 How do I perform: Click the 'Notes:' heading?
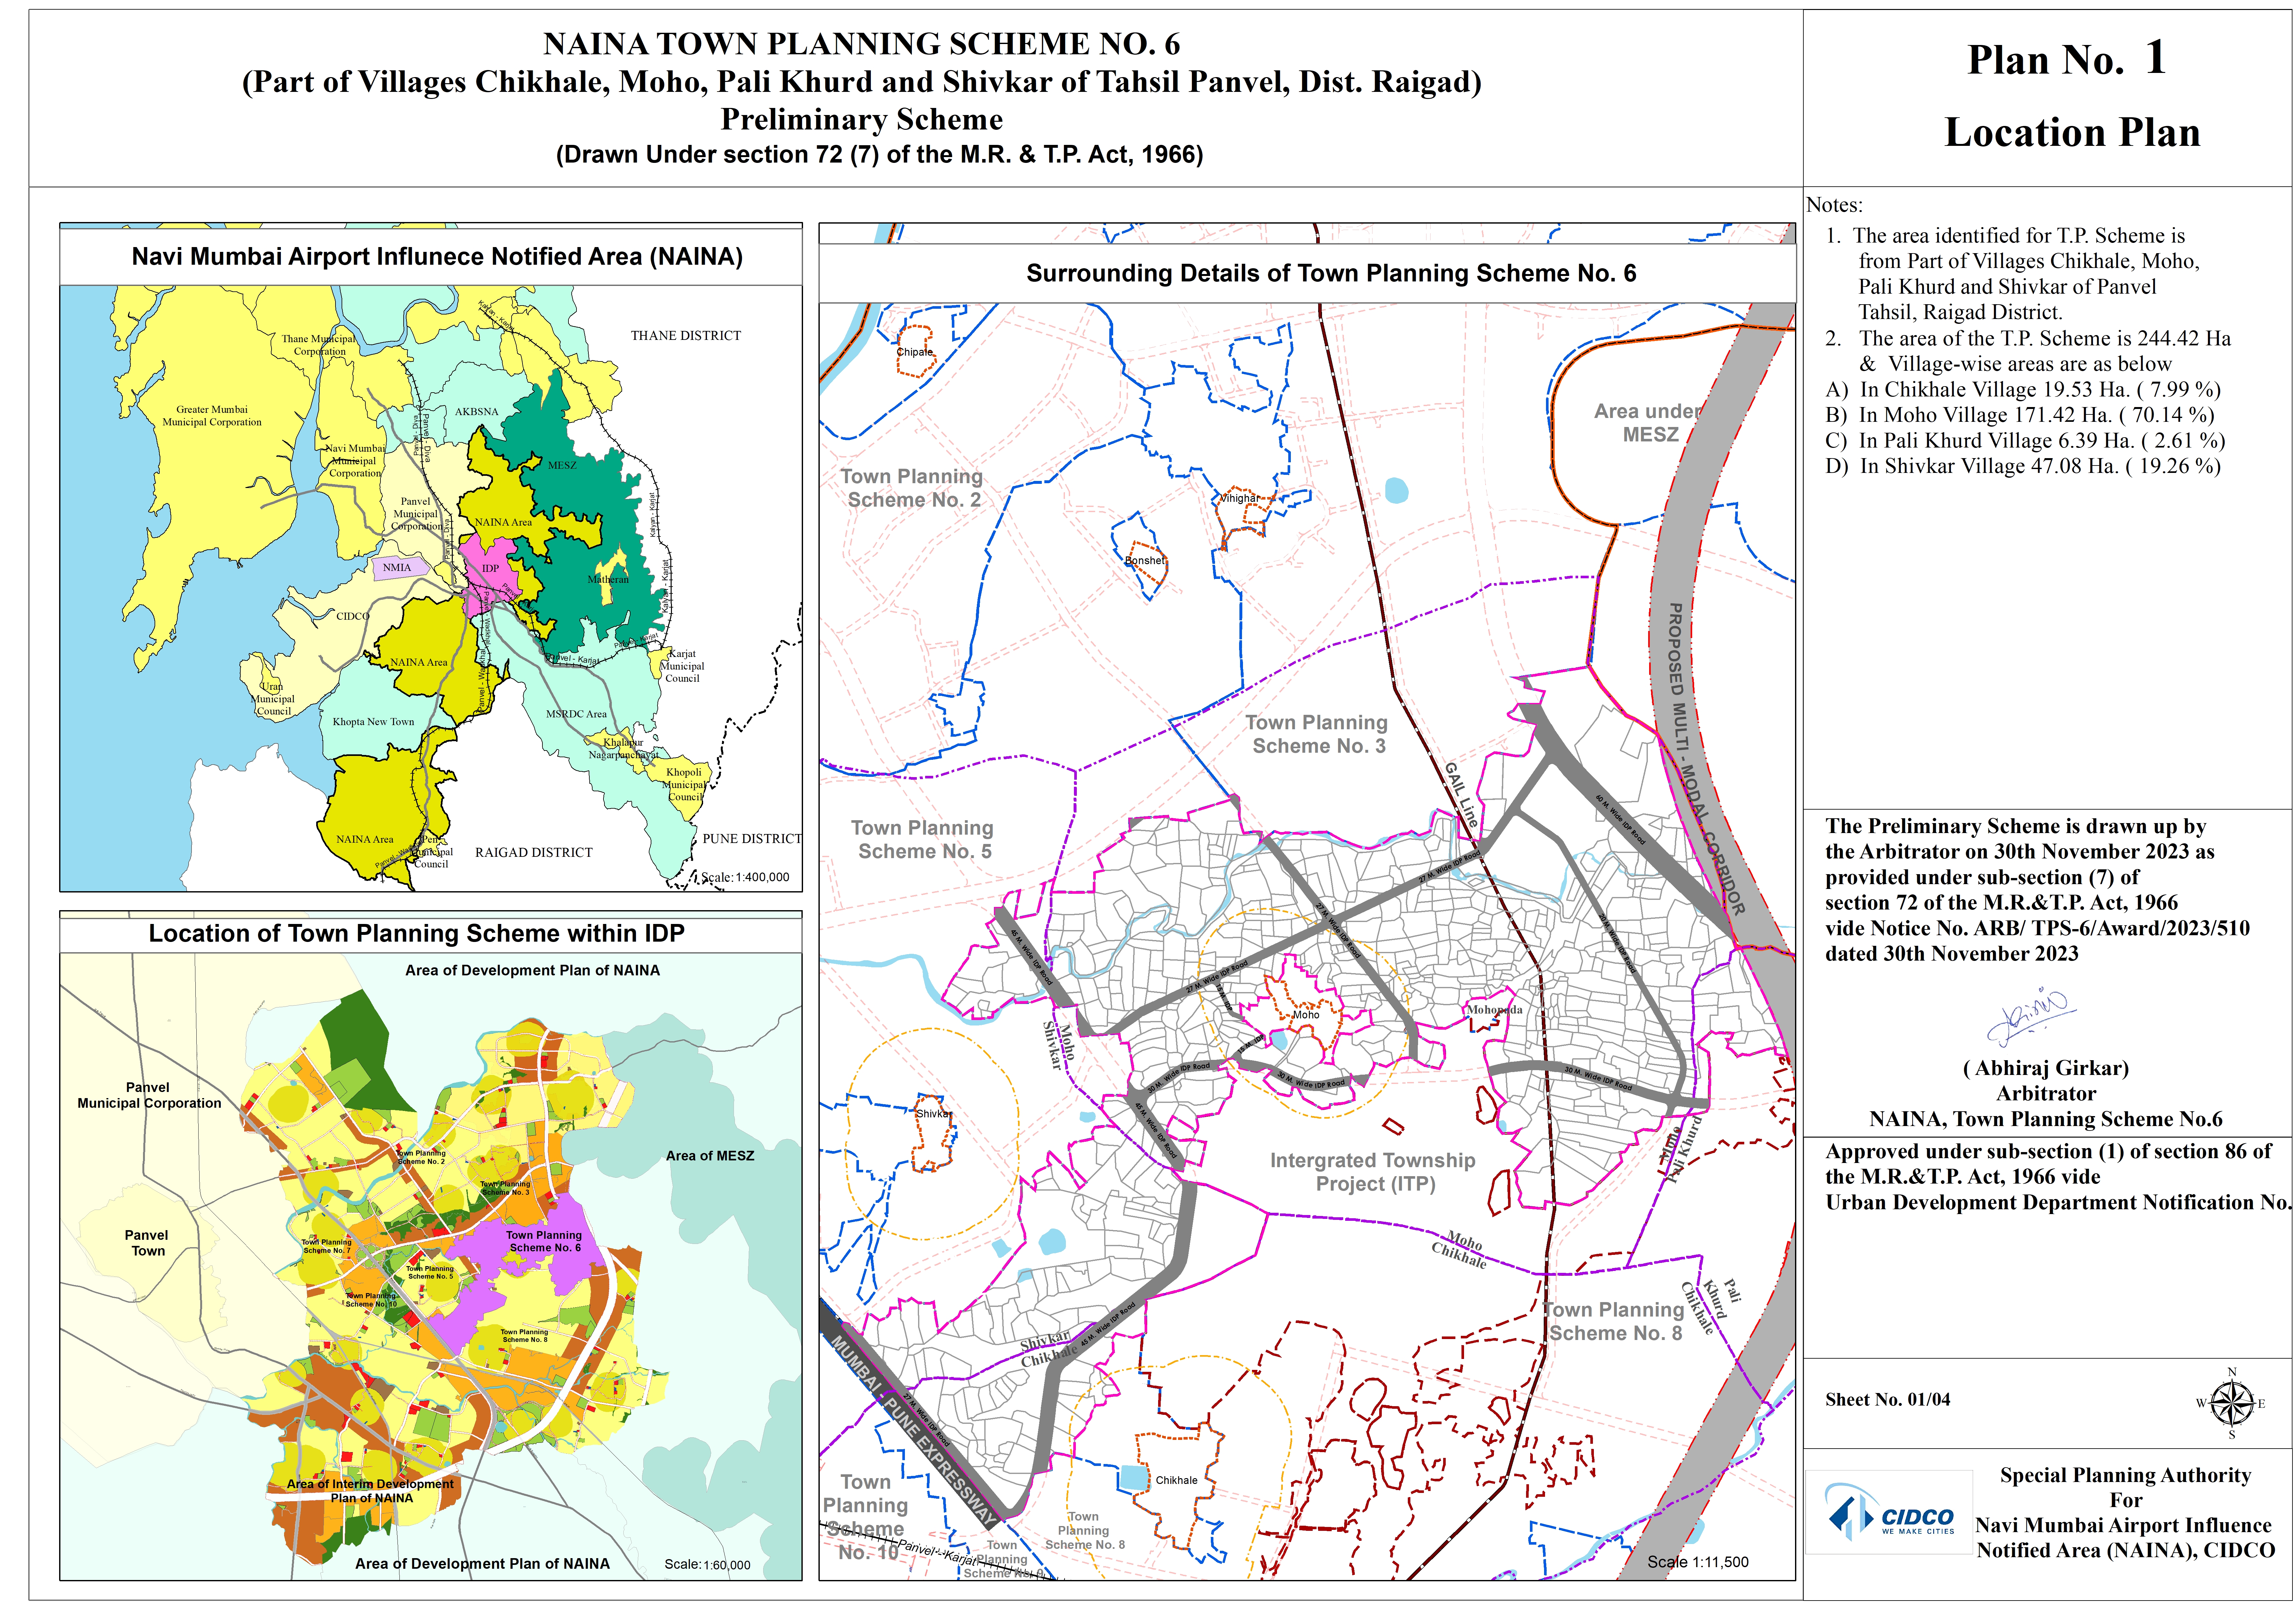point(1834,205)
